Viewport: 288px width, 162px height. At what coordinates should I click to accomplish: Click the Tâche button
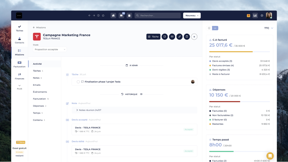(x=153, y=37)
